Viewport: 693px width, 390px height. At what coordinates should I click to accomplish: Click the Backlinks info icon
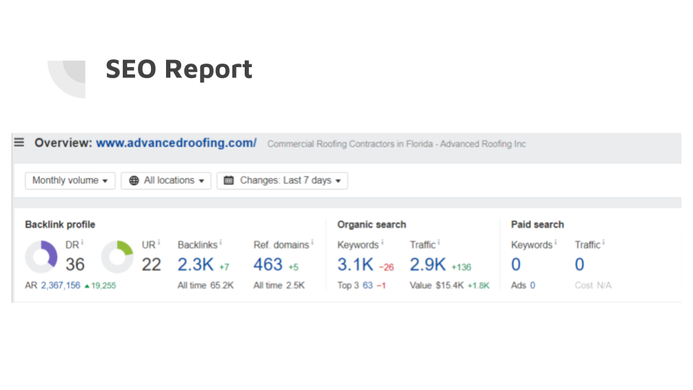coord(221,243)
